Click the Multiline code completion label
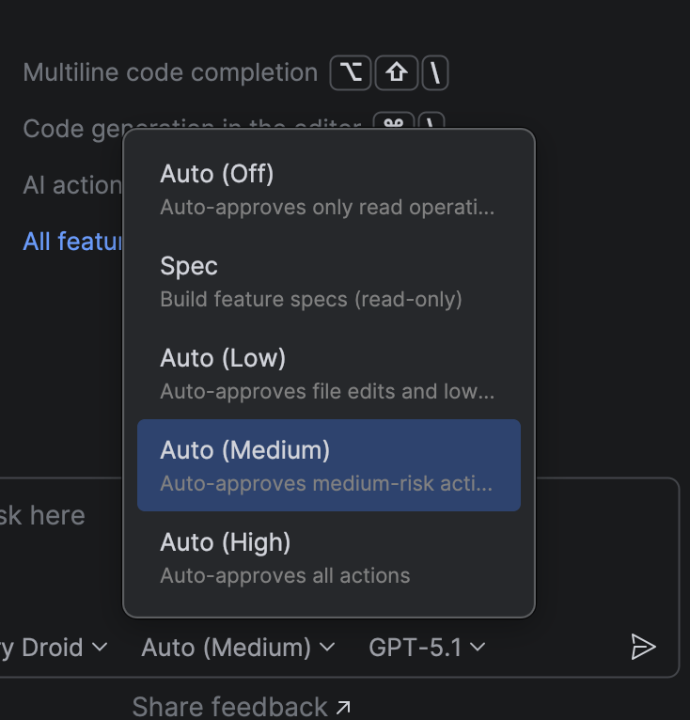690x720 pixels. [x=170, y=72]
